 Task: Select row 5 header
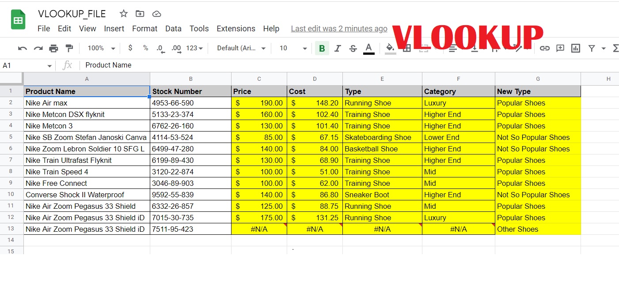[11, 137]
